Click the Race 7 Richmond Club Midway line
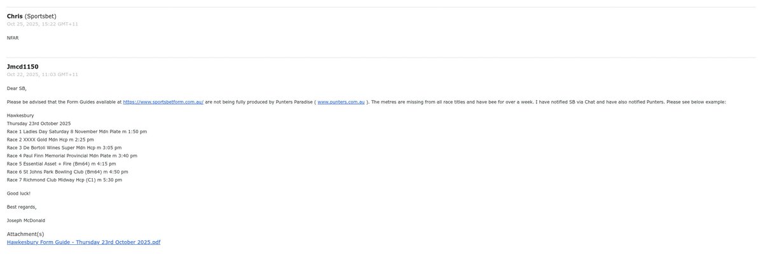Screen dimensions: 763x255 [x=64, y=180]
